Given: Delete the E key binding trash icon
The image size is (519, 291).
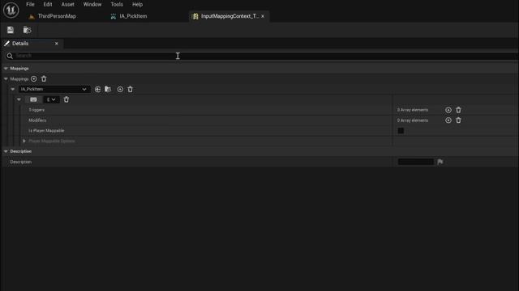Looking at the screenshot, I should coord(66,99).
